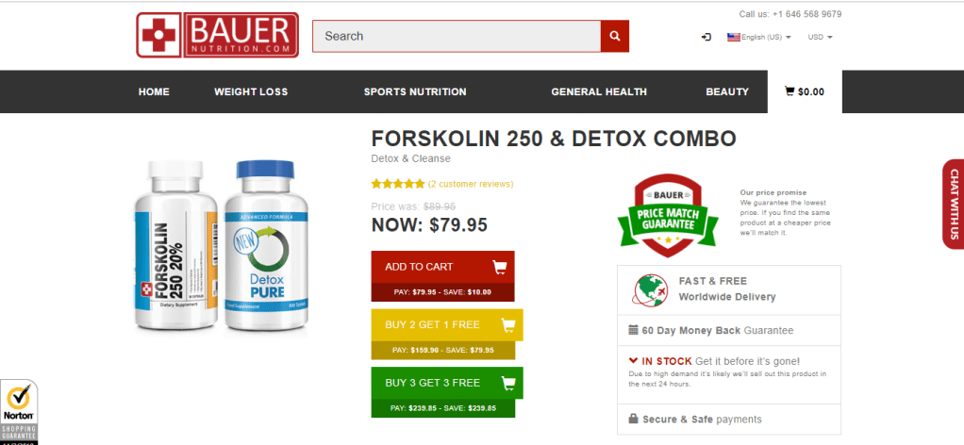The image size is (964, 445).
Task: Click the Price Match Guarantee badge
Action: [668, 216]
